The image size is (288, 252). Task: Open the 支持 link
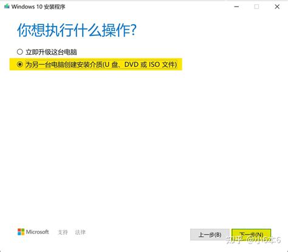(x=63, y=232)
